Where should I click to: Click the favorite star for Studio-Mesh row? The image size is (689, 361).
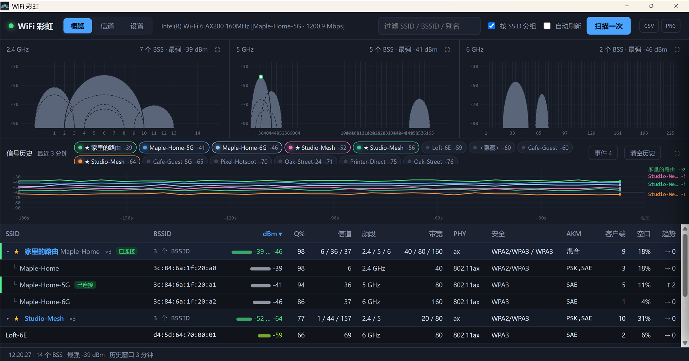pyautogui.click(x=17, y=319)
